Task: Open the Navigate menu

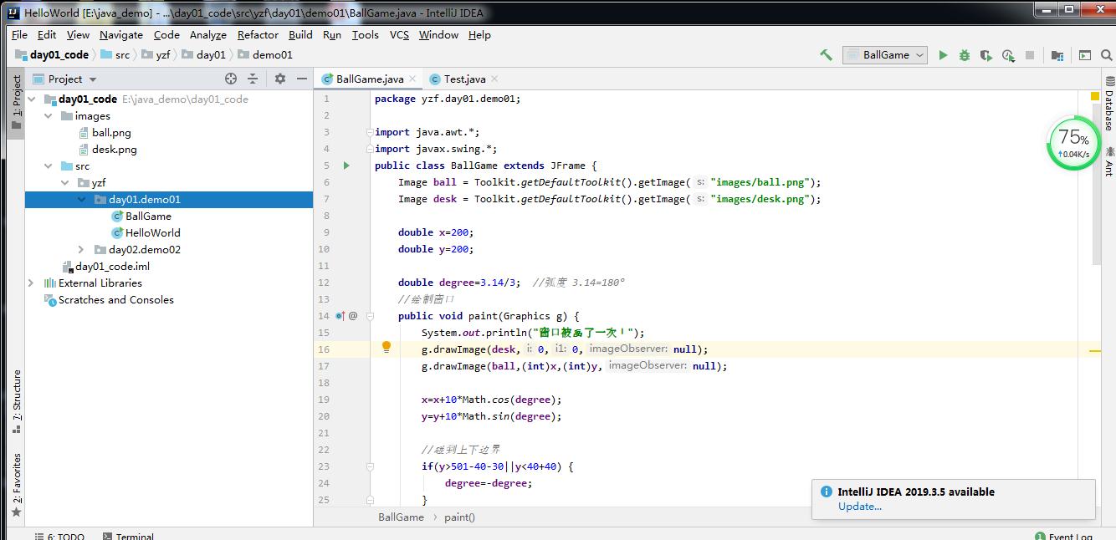Action: (x=121, y=35)
